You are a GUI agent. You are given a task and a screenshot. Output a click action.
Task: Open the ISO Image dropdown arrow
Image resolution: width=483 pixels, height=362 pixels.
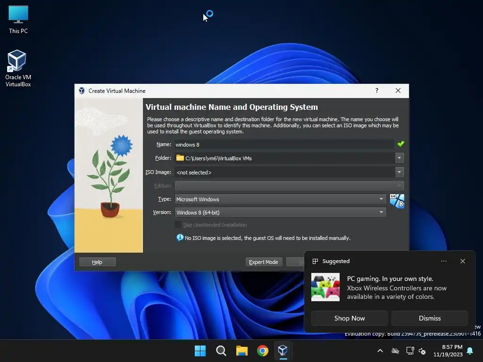pyautogui.click(x=399, y=172)
